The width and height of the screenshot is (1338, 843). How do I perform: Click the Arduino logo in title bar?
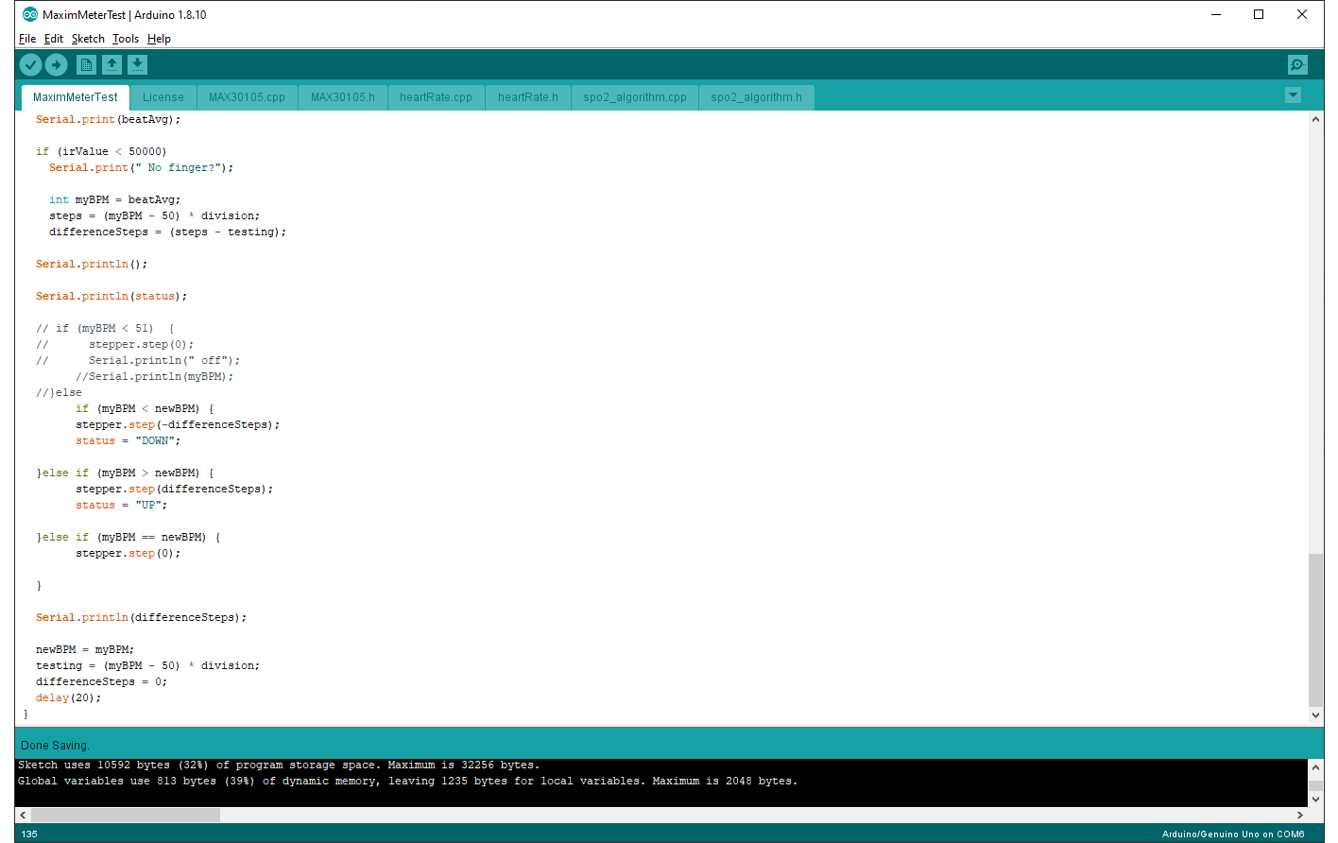click(30, 14)
